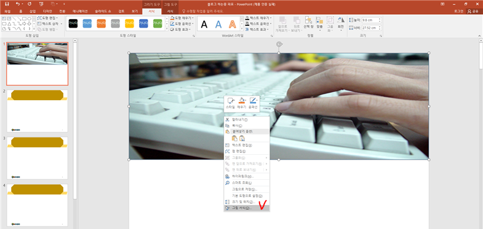Click the Undo arrow icon
The image size is (483, 229).
(17, 4)
